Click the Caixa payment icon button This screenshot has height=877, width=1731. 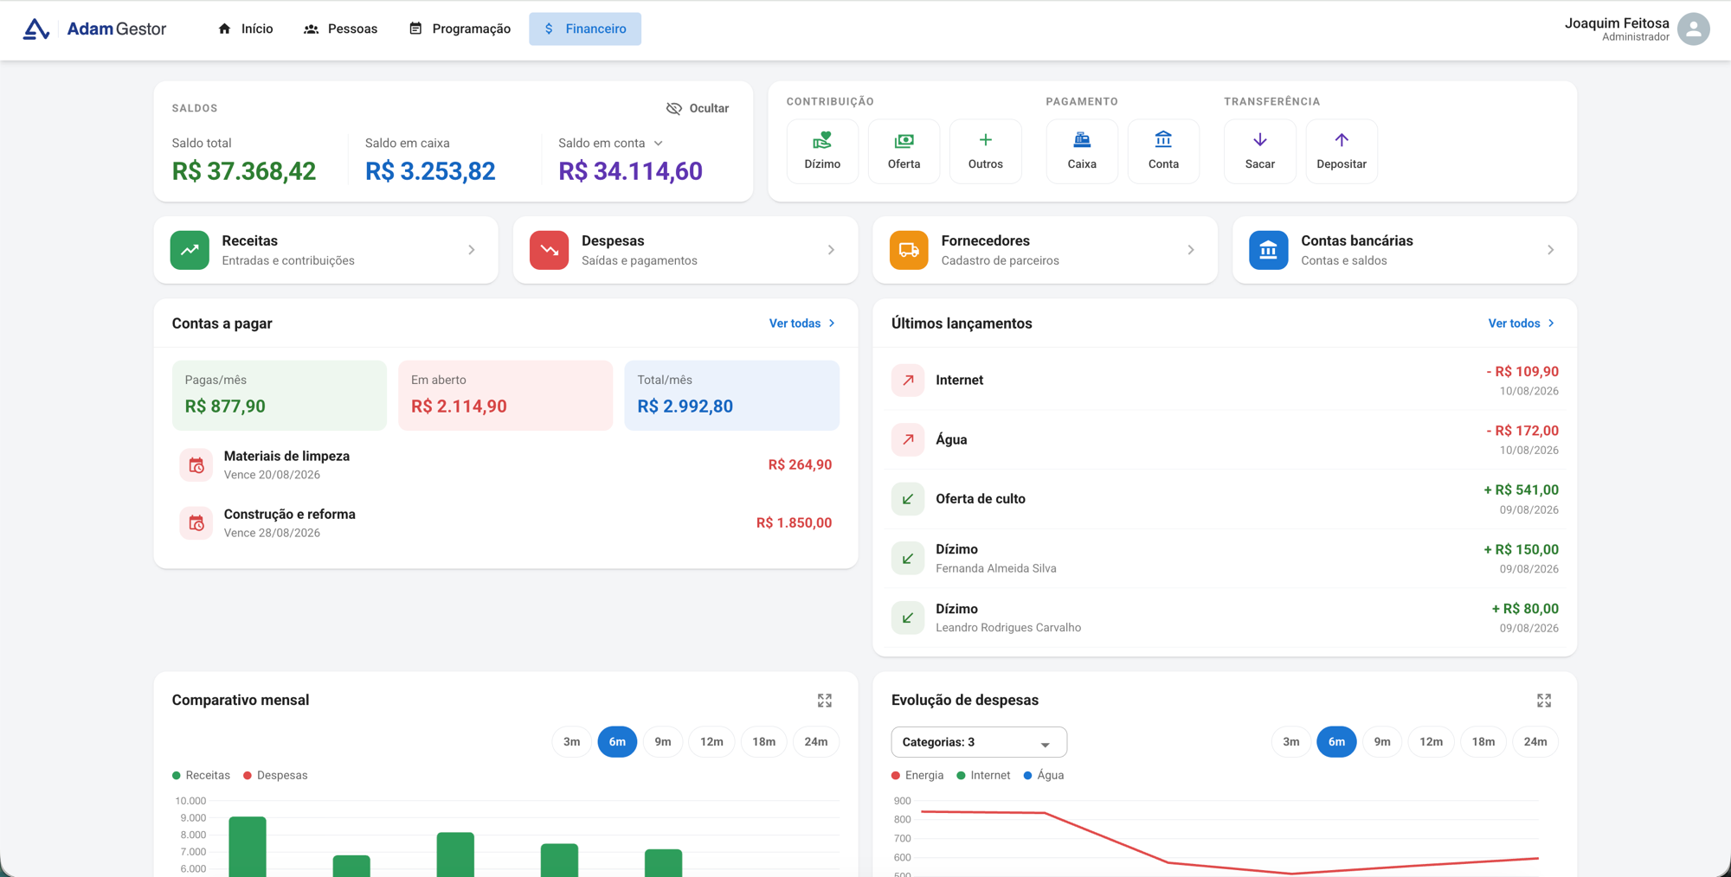coord(1082,151)
